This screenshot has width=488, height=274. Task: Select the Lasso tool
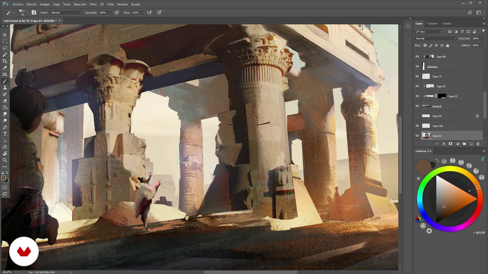coord(5,48)
